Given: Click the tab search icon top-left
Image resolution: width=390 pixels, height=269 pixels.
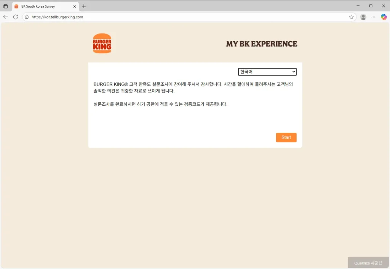Looking at the screenshot, I should coord(5,6).
